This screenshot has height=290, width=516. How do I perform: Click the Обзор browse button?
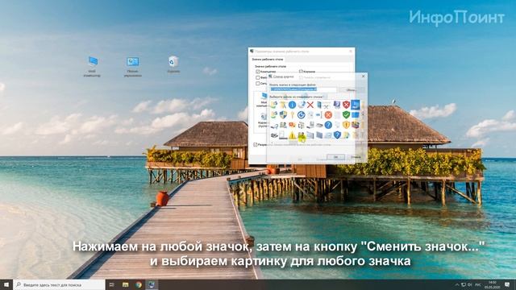click(x=351, y=89)
